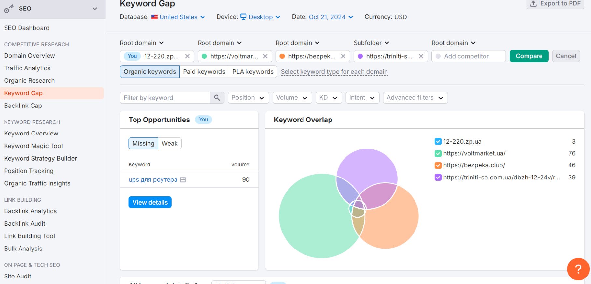
Task: Open Link Building Tool
Action: point(29,236)
